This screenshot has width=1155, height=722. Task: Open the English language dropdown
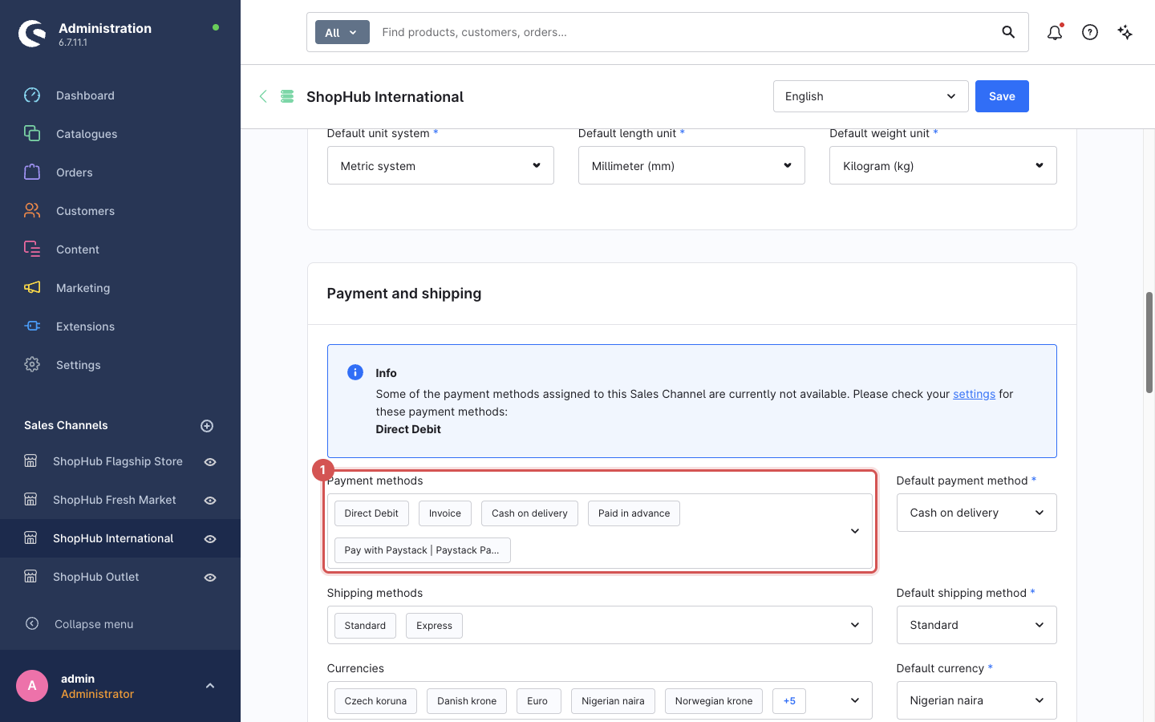[870, 96]
